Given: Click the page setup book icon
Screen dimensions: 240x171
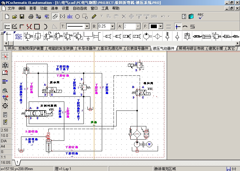Looking at the screenshot, I should coord(5,65).
